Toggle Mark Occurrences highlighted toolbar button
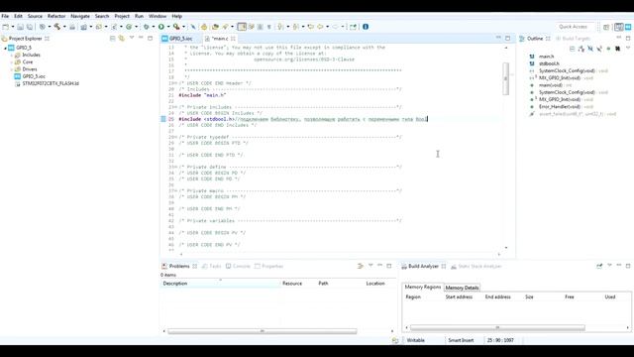This screenshot has width=634, height=357. click(242, 27)
